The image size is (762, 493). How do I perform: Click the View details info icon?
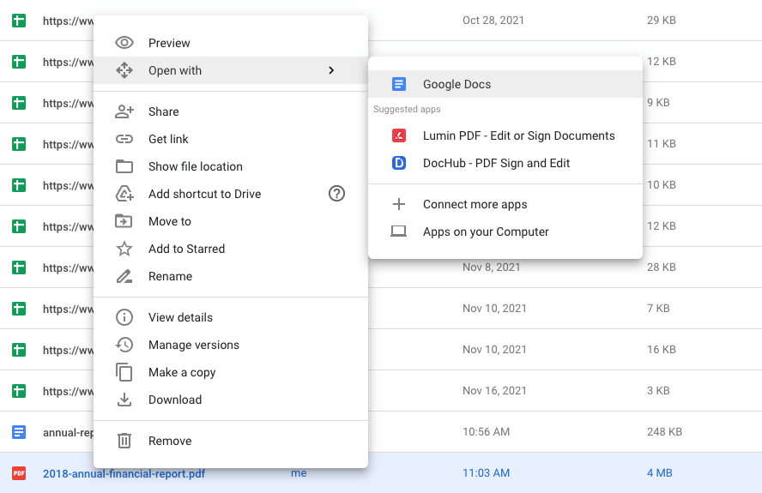click(x=124, y=317)
